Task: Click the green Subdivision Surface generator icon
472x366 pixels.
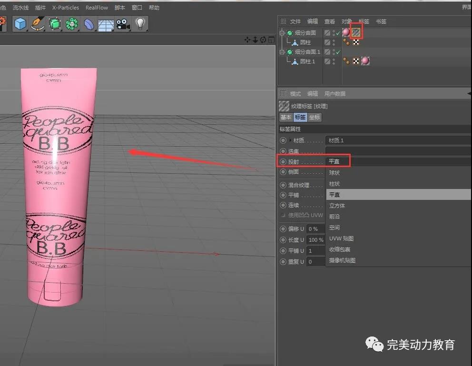Action: point(55,23)
